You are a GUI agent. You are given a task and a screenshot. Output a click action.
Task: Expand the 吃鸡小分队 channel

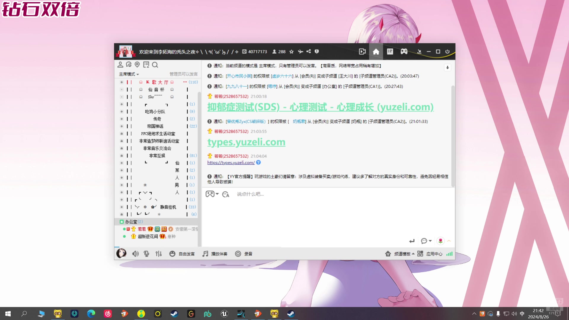click(x=122, y=111)
